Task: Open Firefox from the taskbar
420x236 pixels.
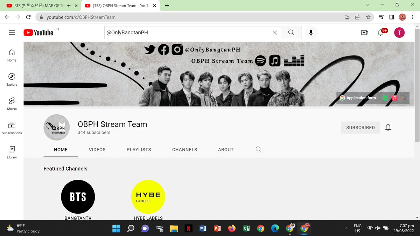Action: [x=232, y=228]
